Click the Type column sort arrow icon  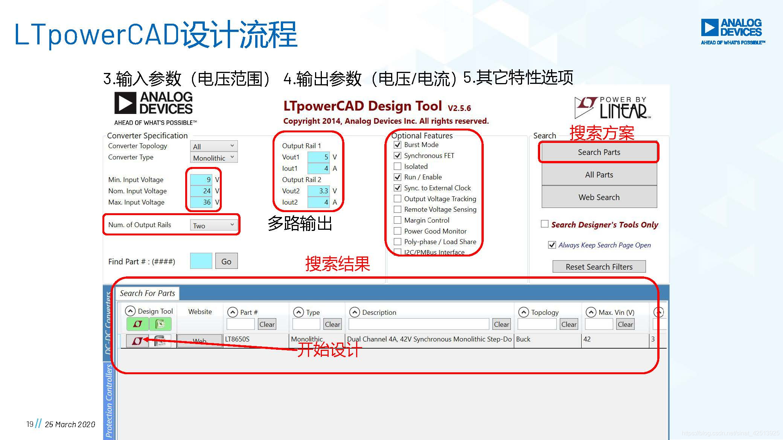299,312
